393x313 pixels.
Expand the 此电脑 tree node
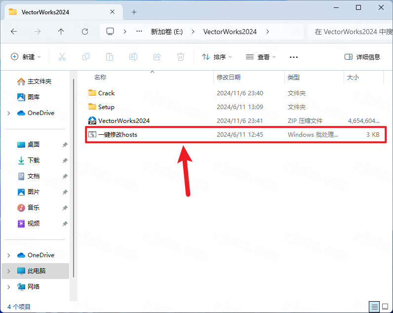tap(9, 271)
